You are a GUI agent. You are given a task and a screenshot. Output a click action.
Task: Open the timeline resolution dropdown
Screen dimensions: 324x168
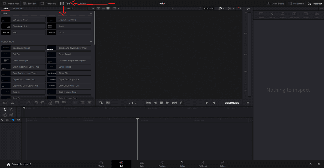231,8
